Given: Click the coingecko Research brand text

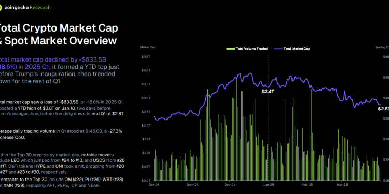Looking at the screenshot, I should [x=27, y=8].
